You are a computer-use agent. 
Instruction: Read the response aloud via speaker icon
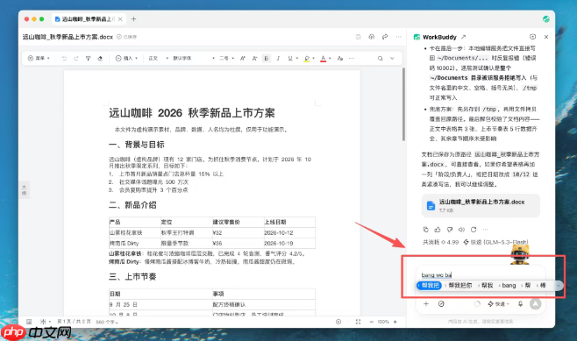(461, 230)
